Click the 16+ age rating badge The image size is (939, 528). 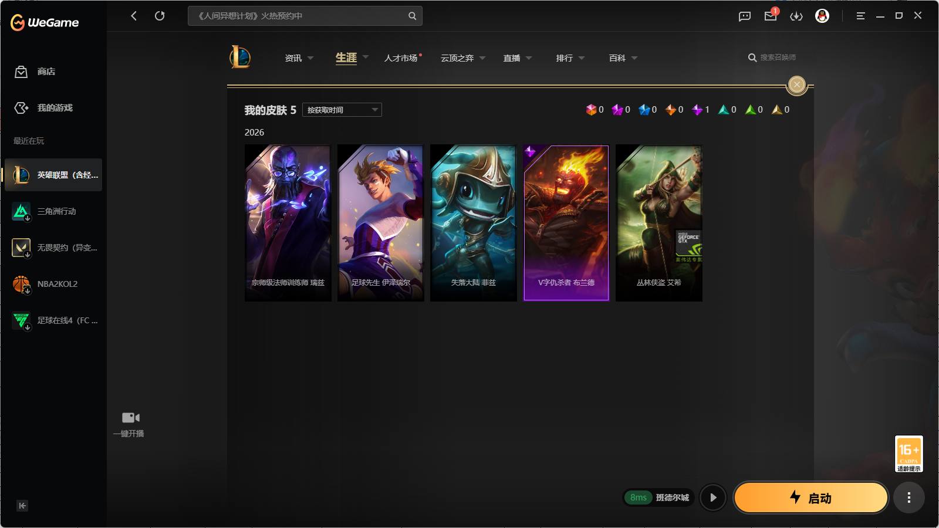pyautogui.click(x=908, y=454)
